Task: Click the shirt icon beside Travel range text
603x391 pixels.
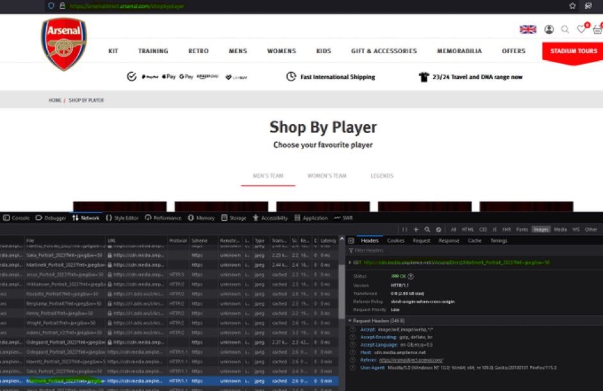Action: [424, 77]
